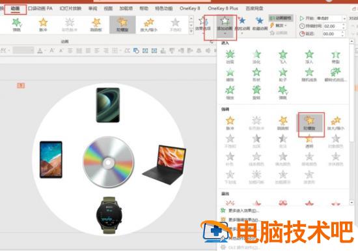Open 更多强调效果 menu entry

click(x=240, y=220)
